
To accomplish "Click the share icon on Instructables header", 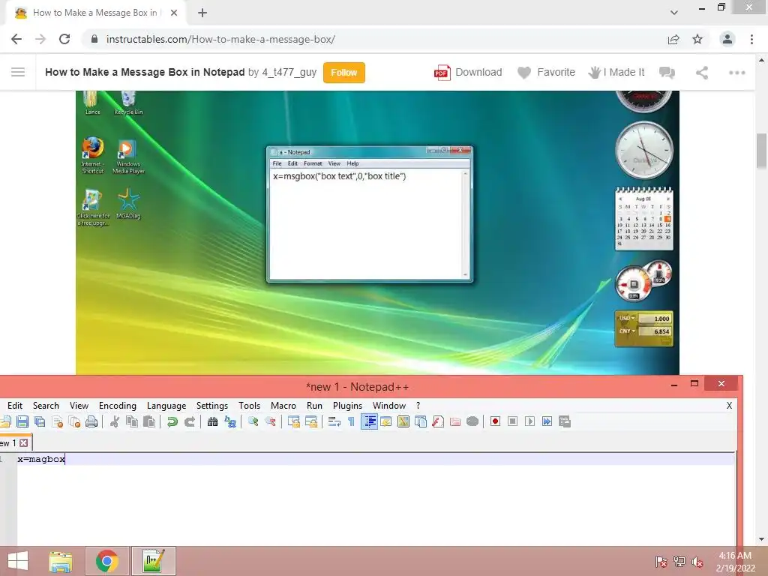I will [702, 73].
